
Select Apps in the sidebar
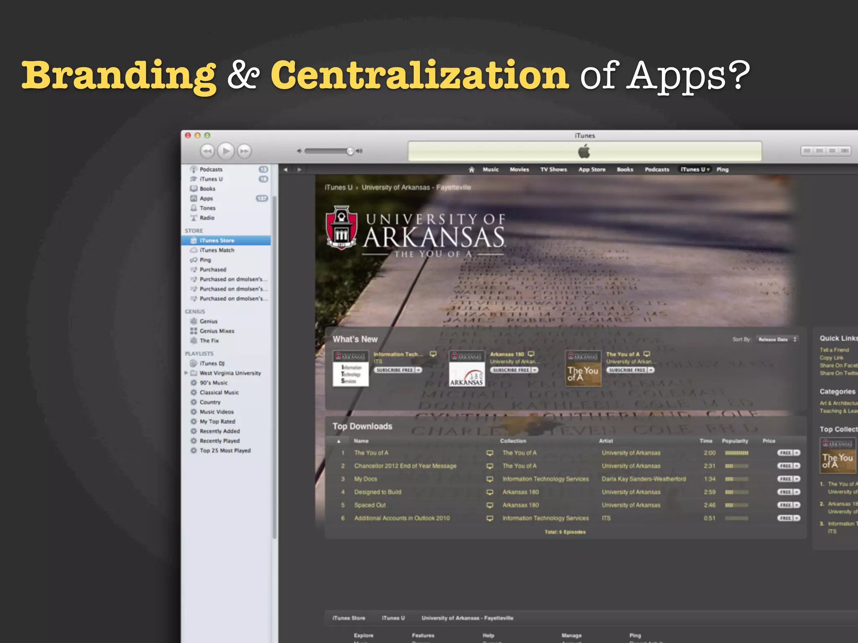[x=226, y=198]
